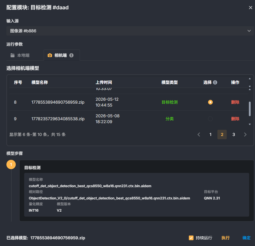Toggle the 持续运行 checkbox

191,238
